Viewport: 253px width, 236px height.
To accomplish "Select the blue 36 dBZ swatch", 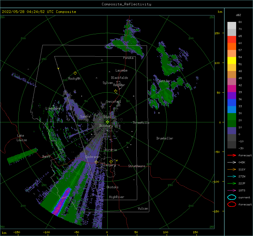I will [x=232, y=102].
